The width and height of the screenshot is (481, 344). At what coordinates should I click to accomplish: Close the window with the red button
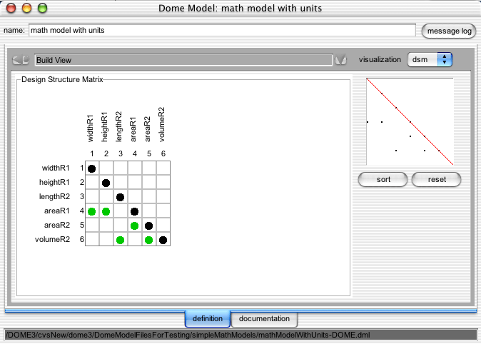[x=11, y=8]
